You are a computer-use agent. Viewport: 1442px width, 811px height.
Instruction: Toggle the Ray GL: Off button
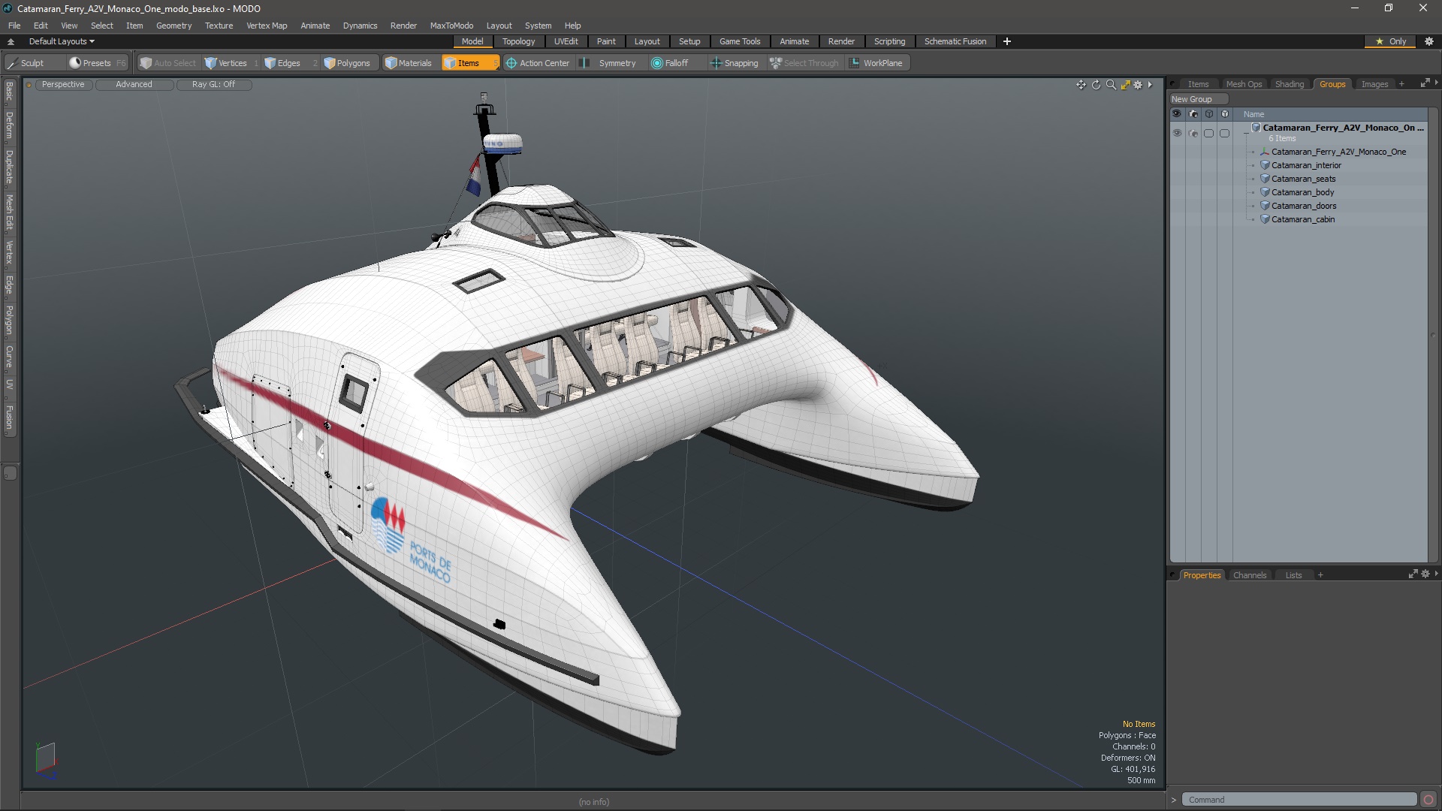(x=213, y=85)
